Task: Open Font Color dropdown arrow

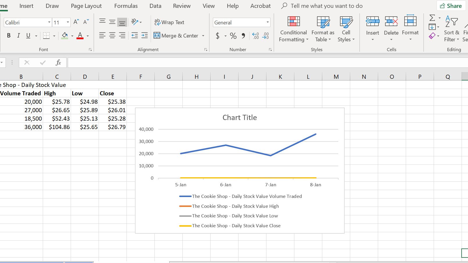Action: [x=88, y=36]
